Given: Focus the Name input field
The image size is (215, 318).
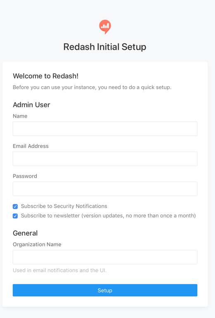Looking at the screenshot, I should [105, 129].
